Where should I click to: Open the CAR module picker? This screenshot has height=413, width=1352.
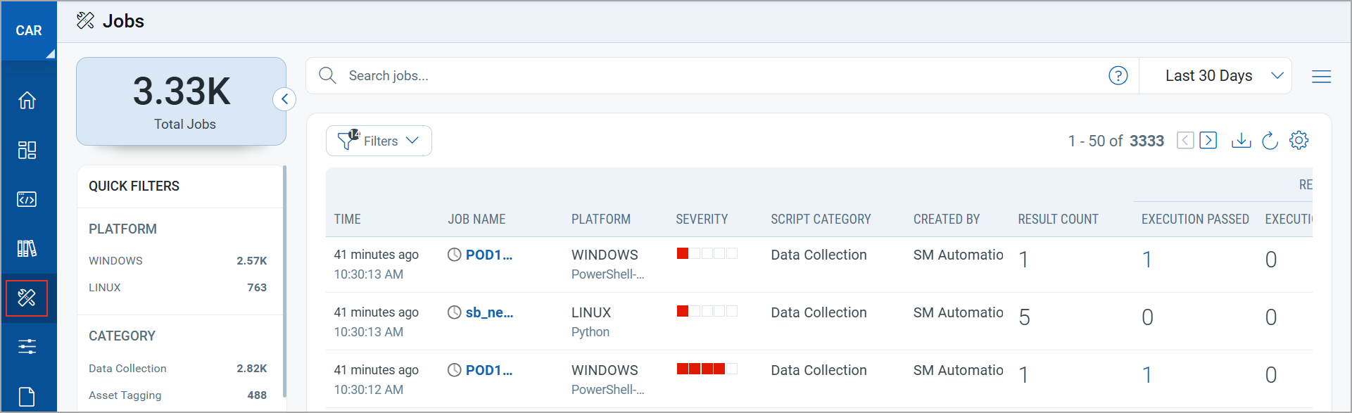click(29, 30)
